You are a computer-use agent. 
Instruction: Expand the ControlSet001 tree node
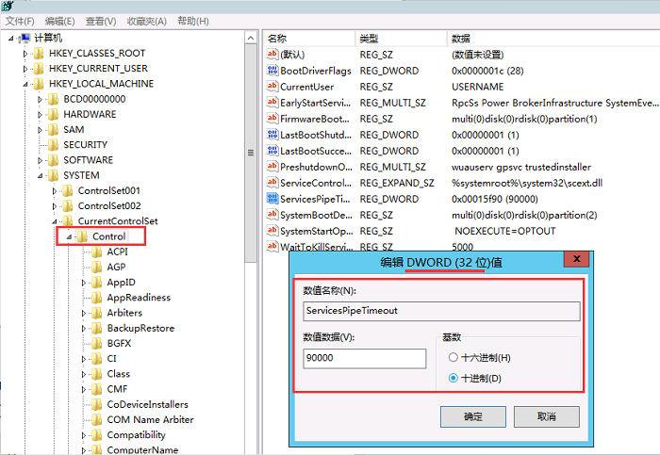click(55, 191)
